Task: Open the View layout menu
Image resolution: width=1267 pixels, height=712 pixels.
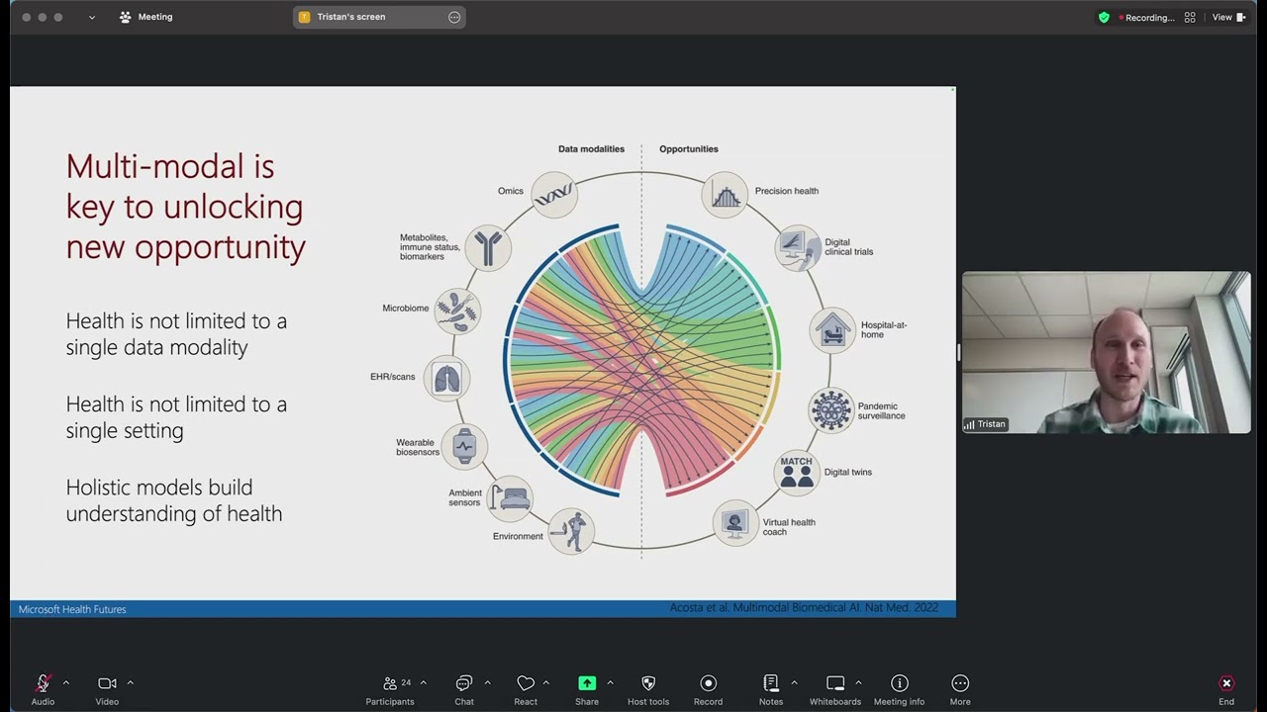Action: [x=1228, y=17]
